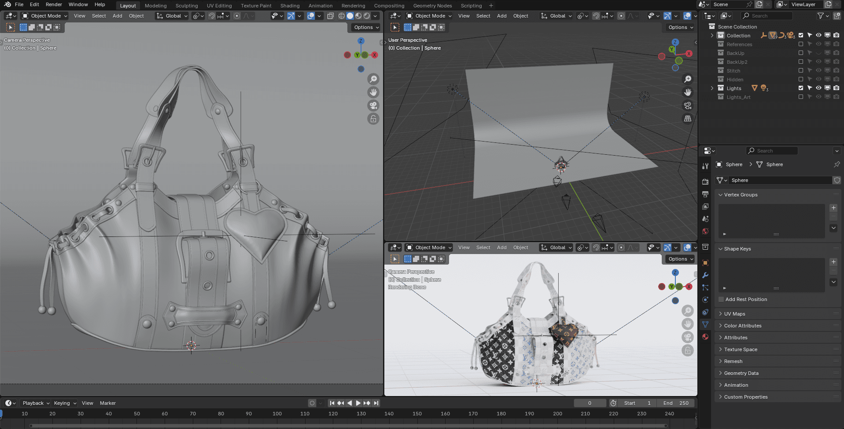
Task: Play the animation forward
Action: (358, 403)
